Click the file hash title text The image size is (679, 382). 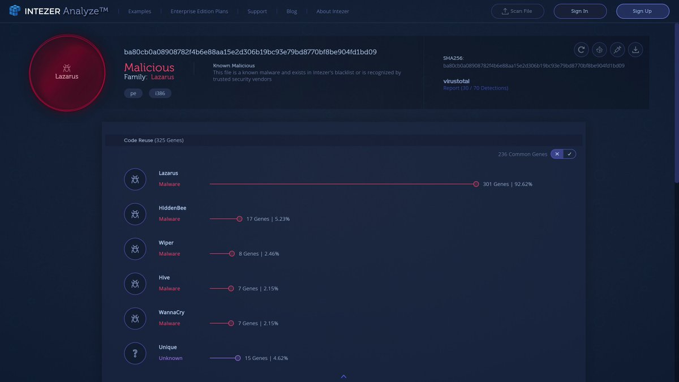[x=250, y=52]
